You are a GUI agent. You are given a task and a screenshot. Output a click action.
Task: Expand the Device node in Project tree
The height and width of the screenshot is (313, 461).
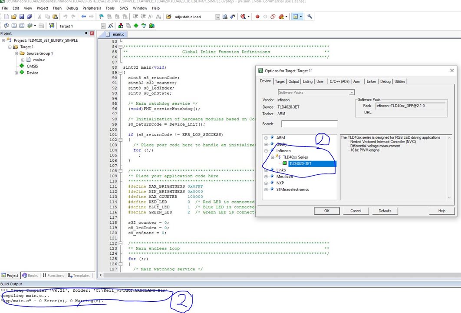(x=16, y=73)
